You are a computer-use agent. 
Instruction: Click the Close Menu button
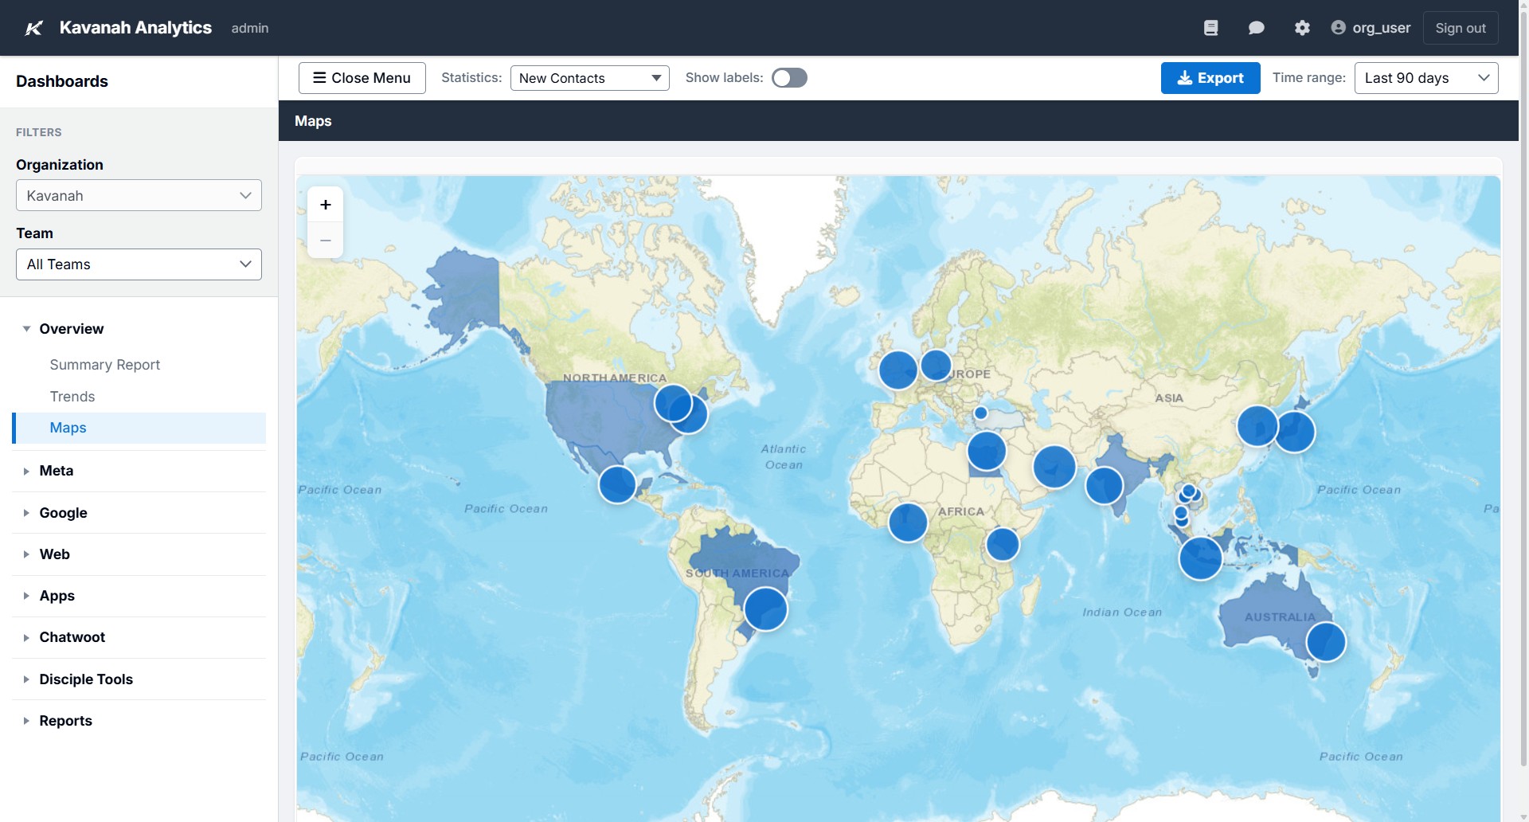click(x=362, y=78)
